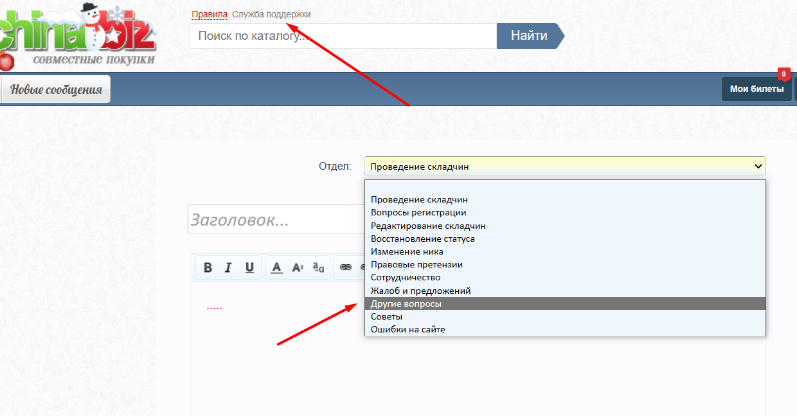
Task: Select "Правовые претензии" in the dropdown
Action: click(x=416, y=264)
